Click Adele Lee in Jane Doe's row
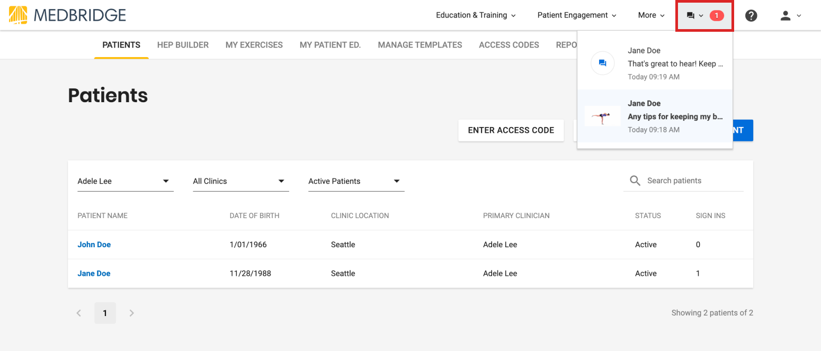Viewport: 821px width, 351px height. (x=500, y=274)
